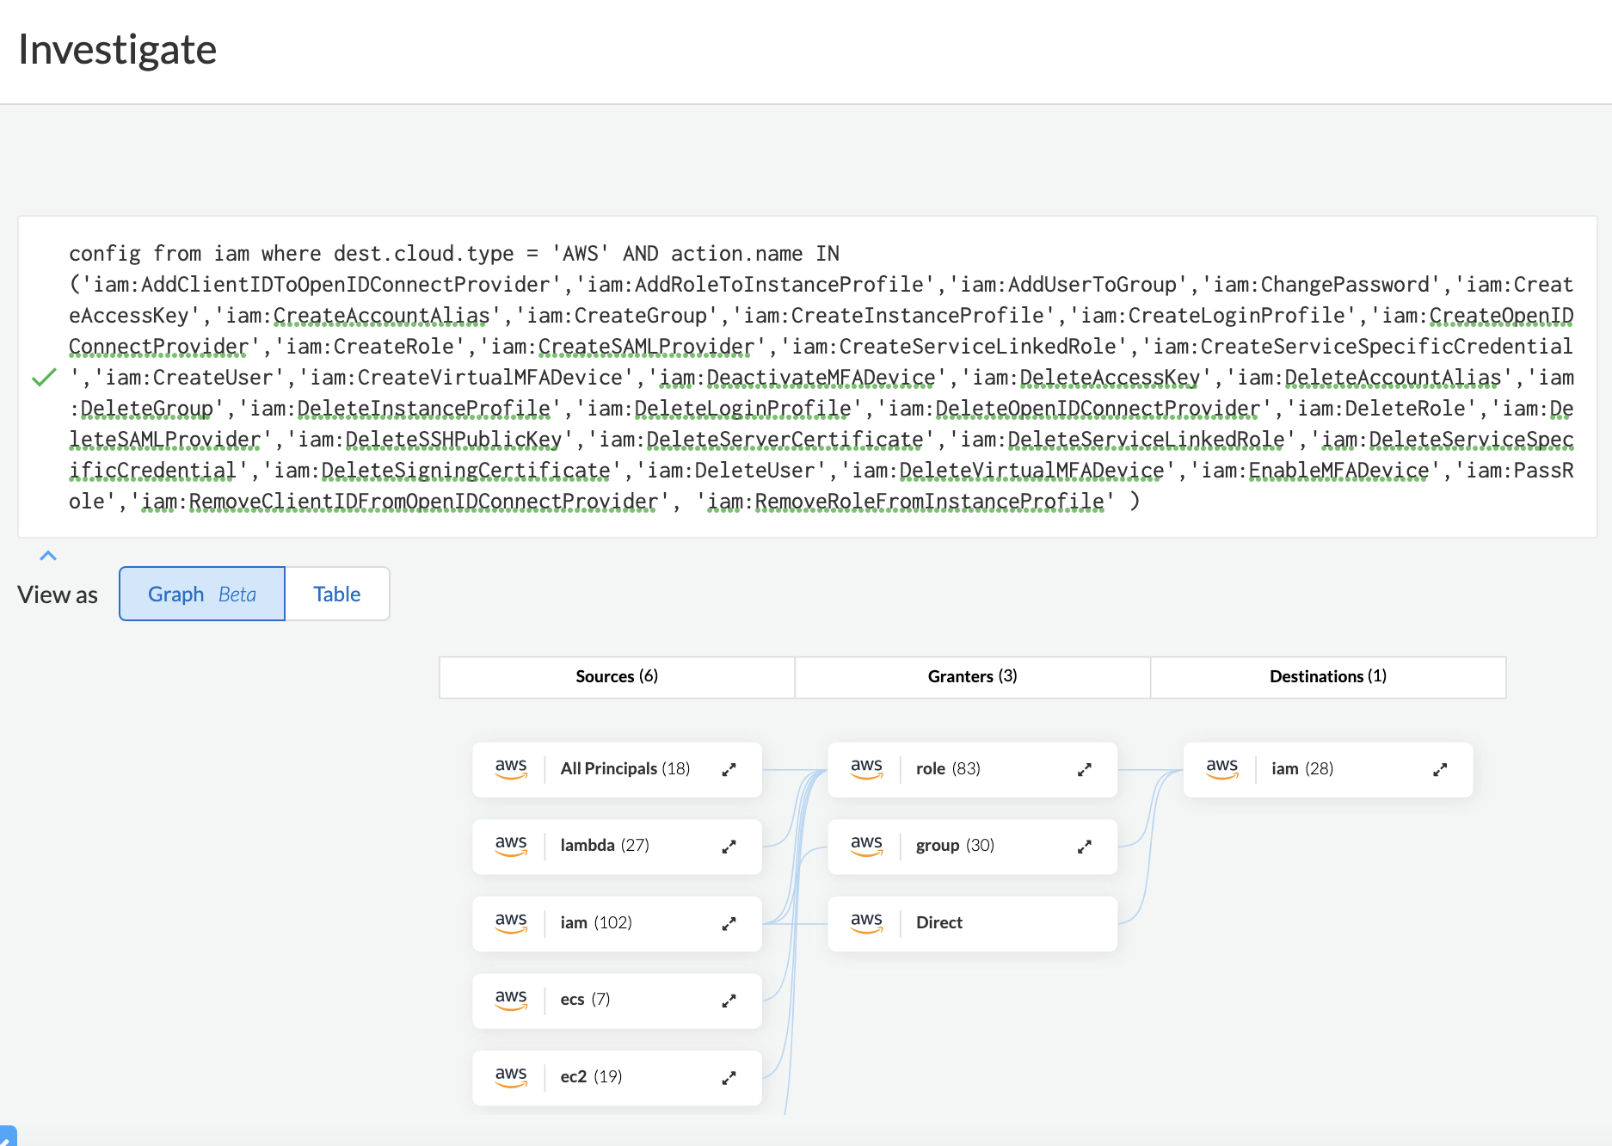This screenshot has width=1612, height=1146.
Task: Click the AWS logo on Direct granter
Action: pos(866,922)
